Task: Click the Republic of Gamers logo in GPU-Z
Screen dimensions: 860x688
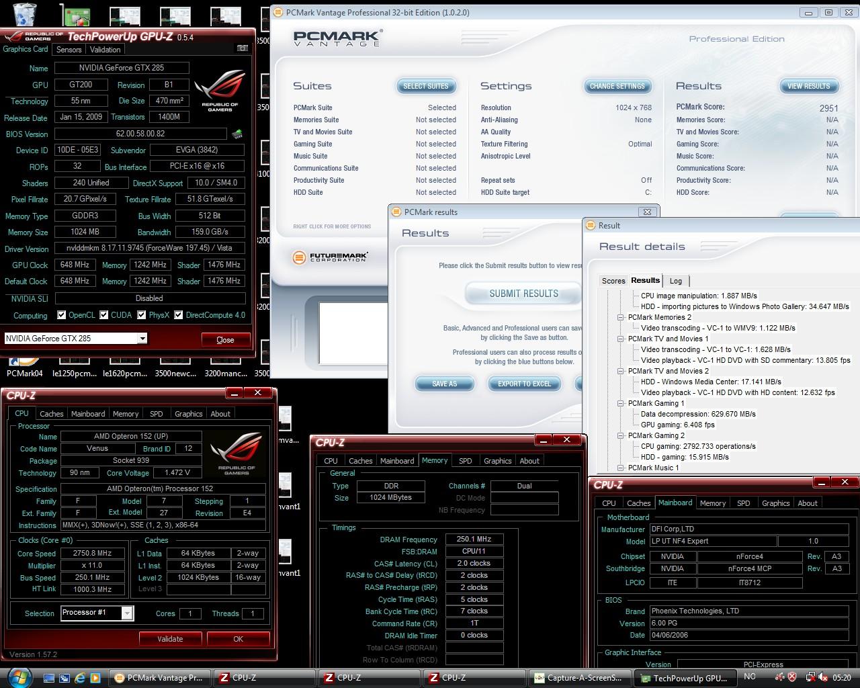Action: coord(220,91)
